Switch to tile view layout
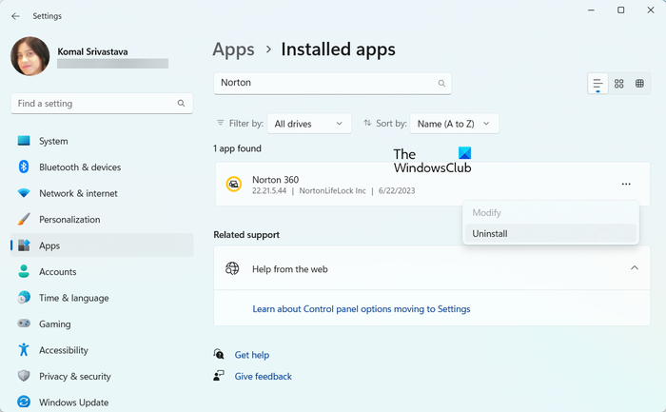The height and width of the screenshot is (412, 666). (x=640, y=85)
